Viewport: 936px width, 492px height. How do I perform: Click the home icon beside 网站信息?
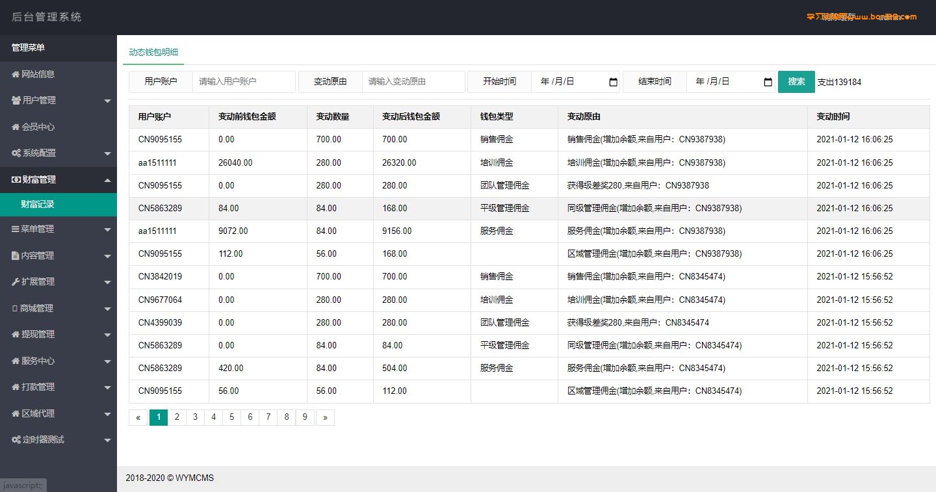16,74
